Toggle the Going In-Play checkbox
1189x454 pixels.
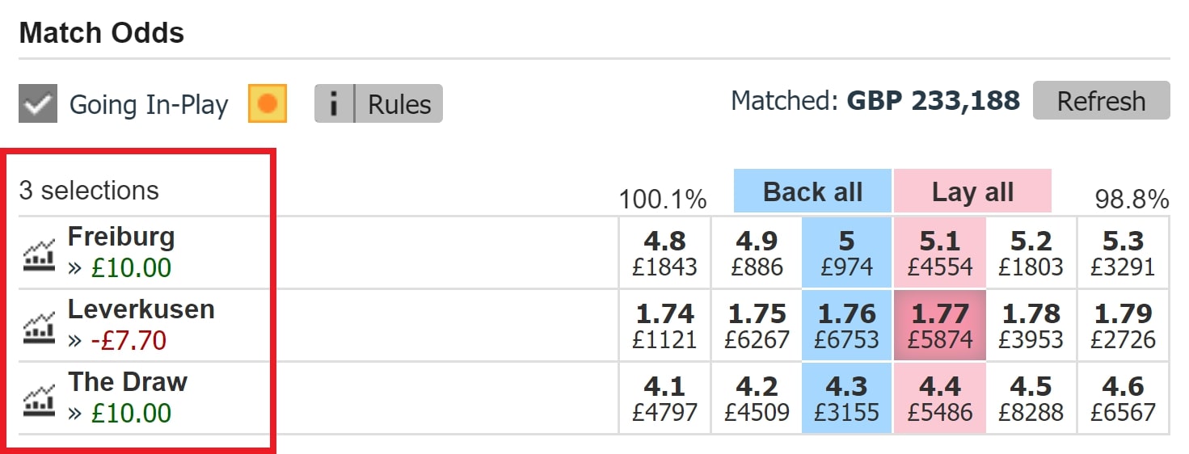pyautogui.click(x=38, y=104)
